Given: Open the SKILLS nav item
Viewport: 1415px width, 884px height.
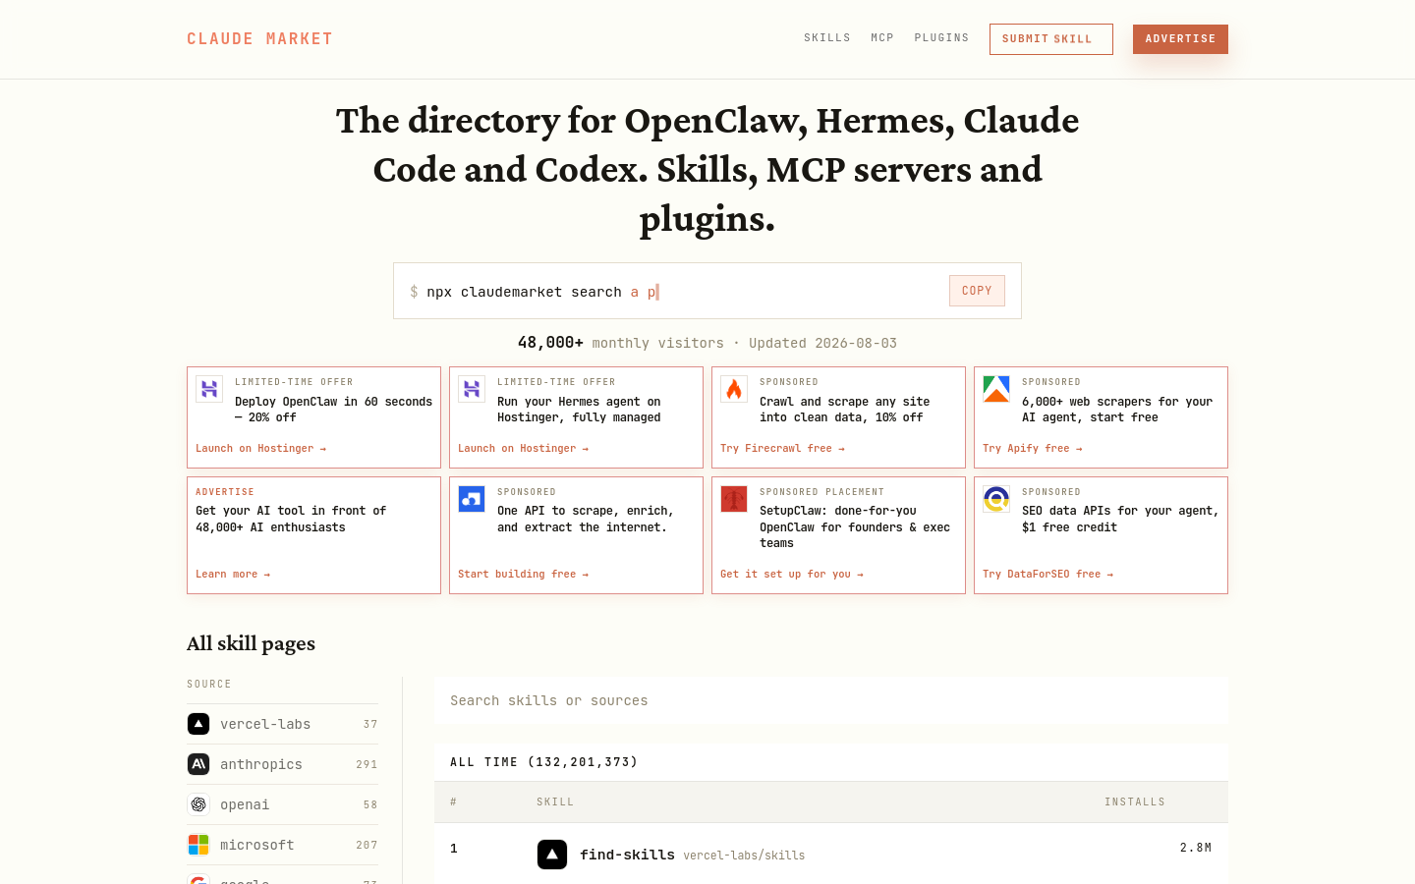Looking at the screenshot, I should tap(827, 38).
